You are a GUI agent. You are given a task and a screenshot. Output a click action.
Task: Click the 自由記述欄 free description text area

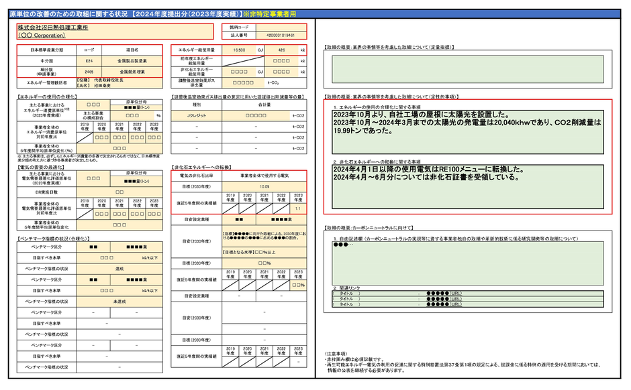(468, 263)
